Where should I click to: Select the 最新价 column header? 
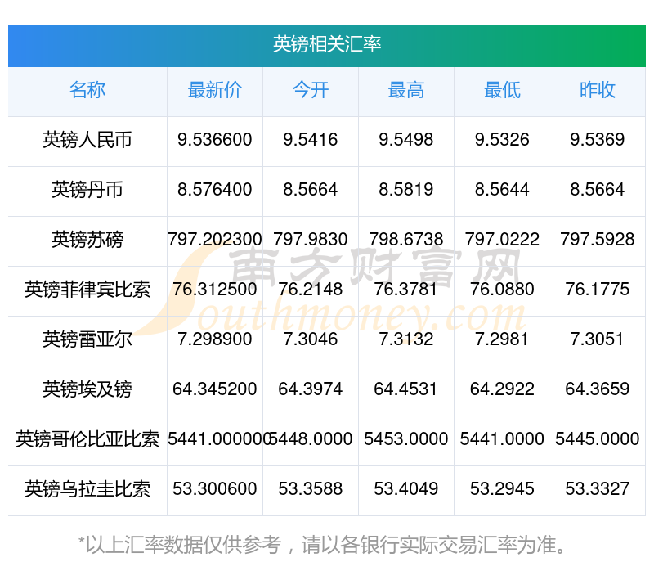tap(215, 90)
